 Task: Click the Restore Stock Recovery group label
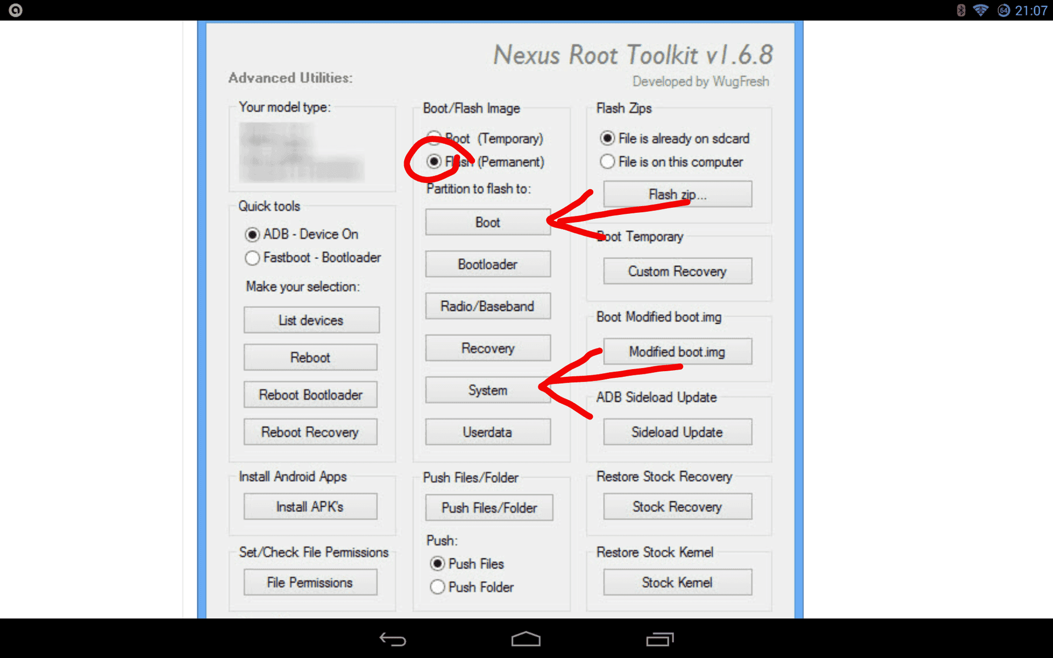click(x=664, y=477)
